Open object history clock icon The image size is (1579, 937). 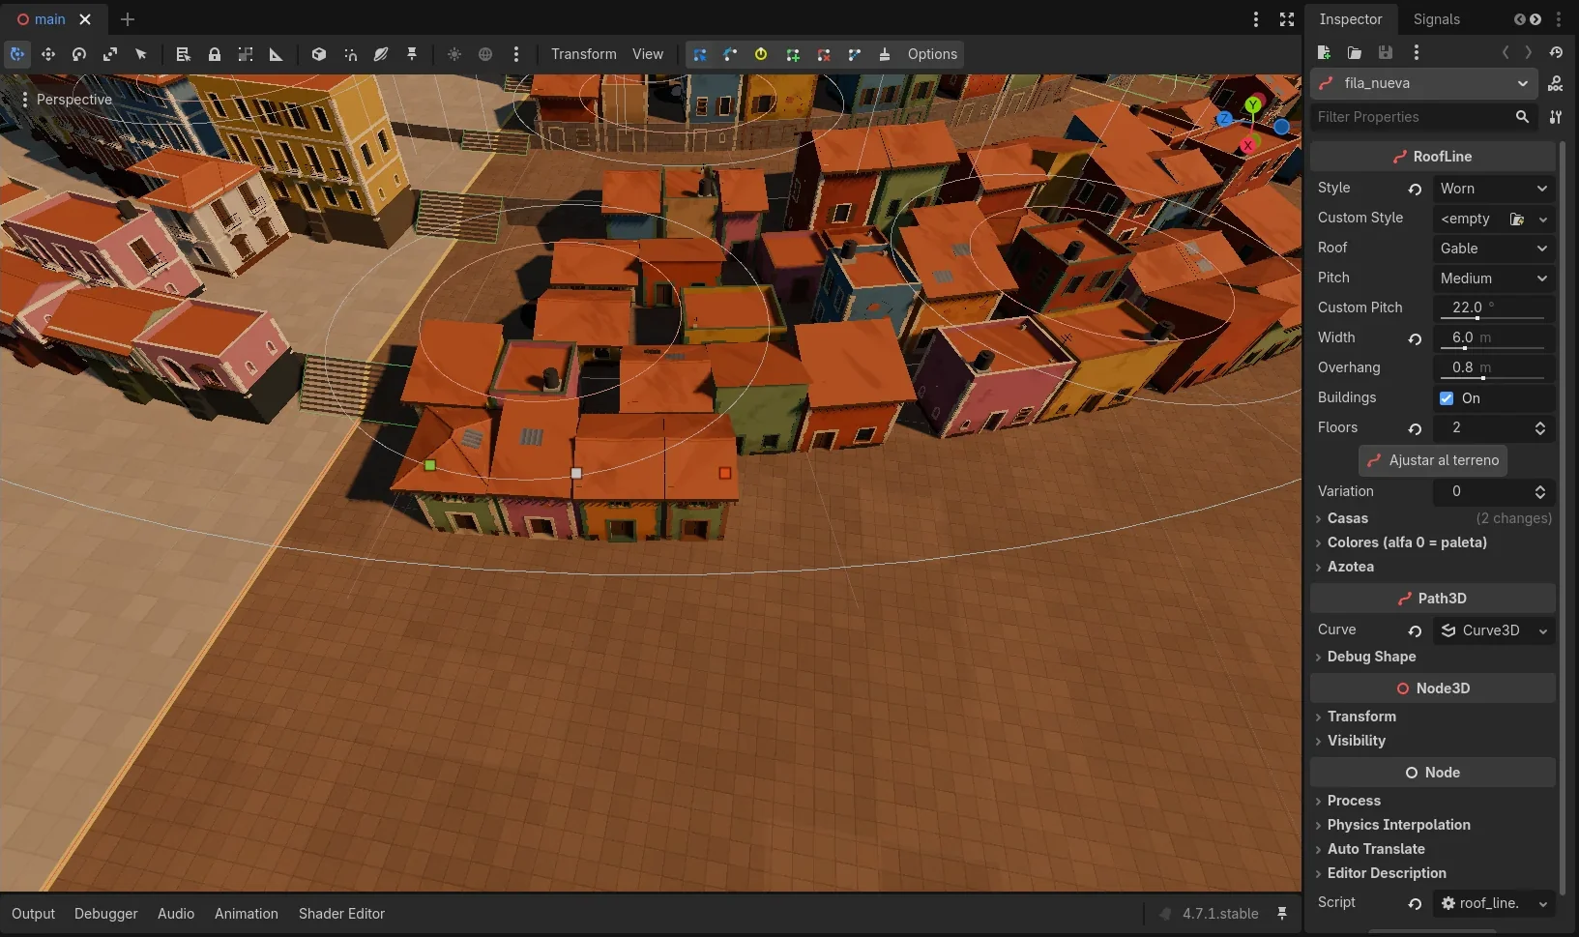pyautogui.click(x=1556, y=52)
